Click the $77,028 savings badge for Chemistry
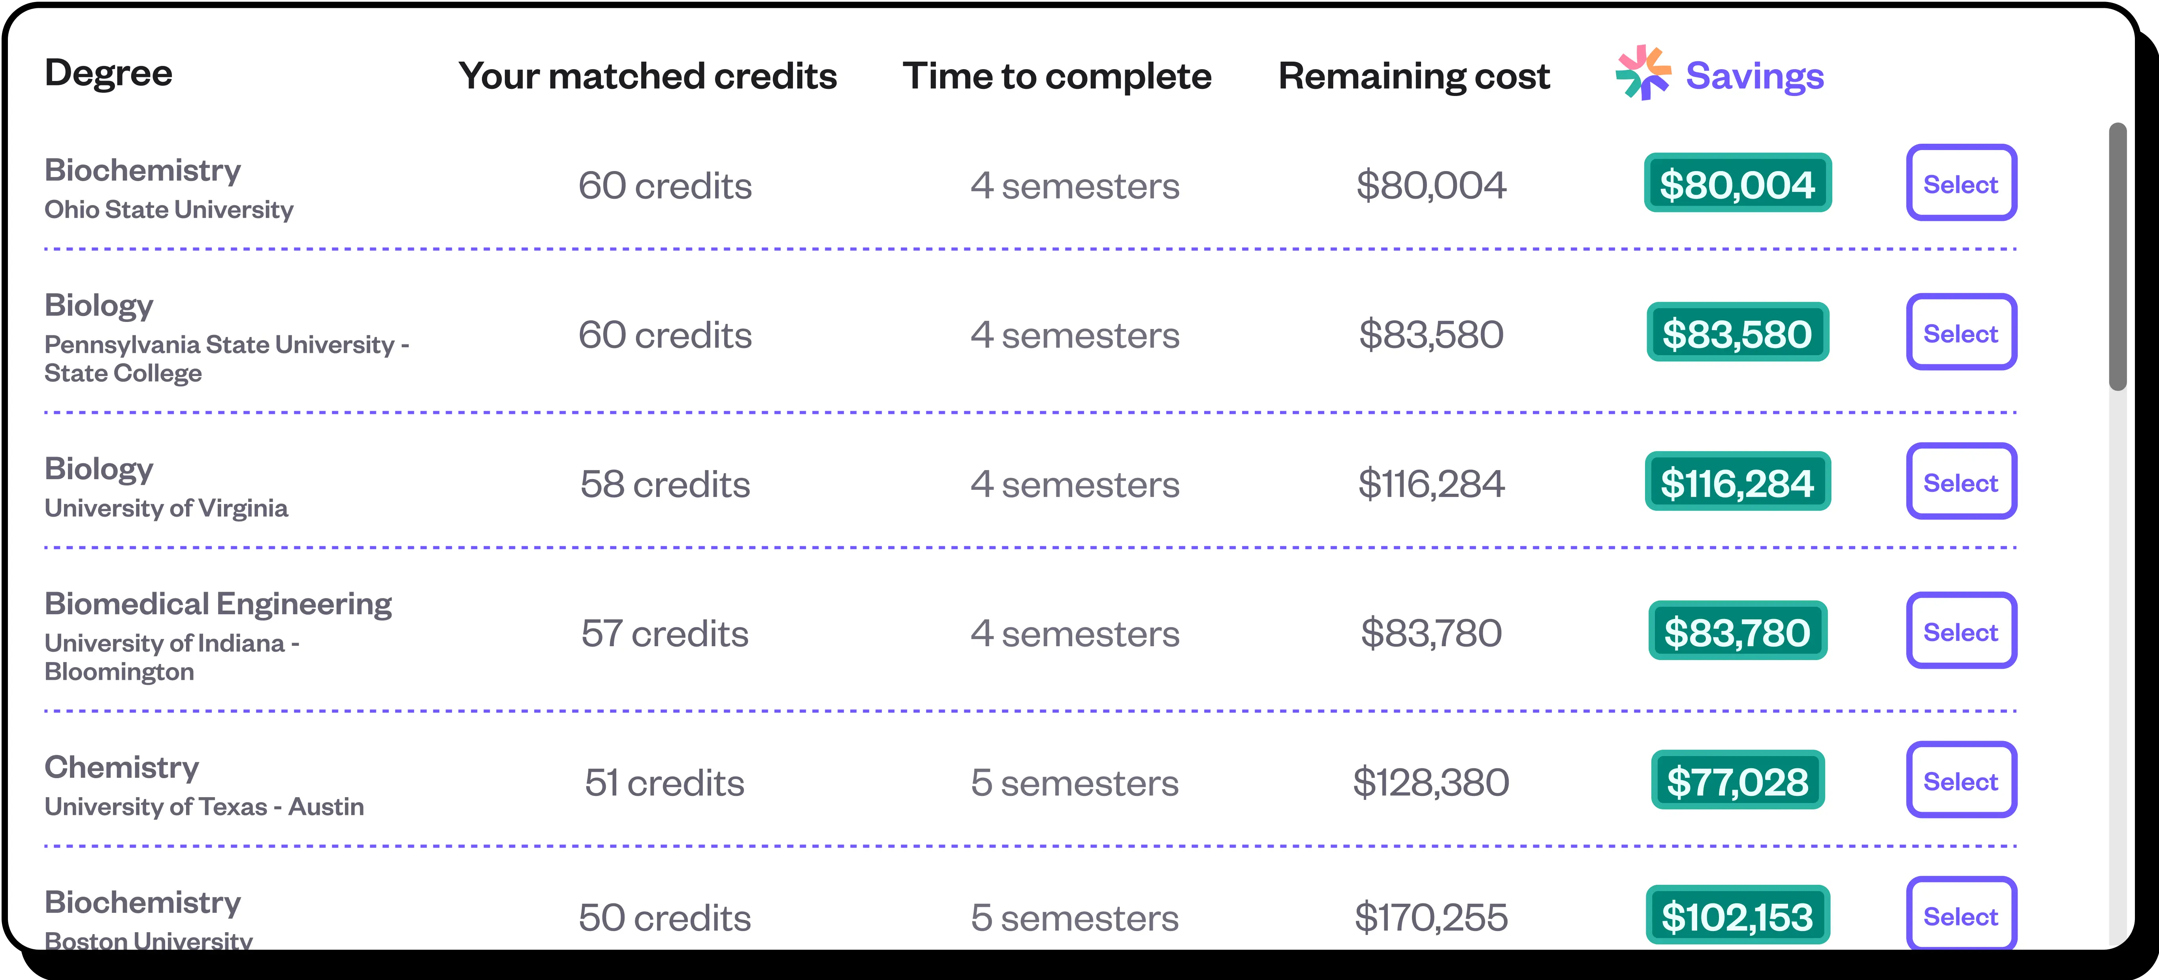 [x=1737, y=781]
